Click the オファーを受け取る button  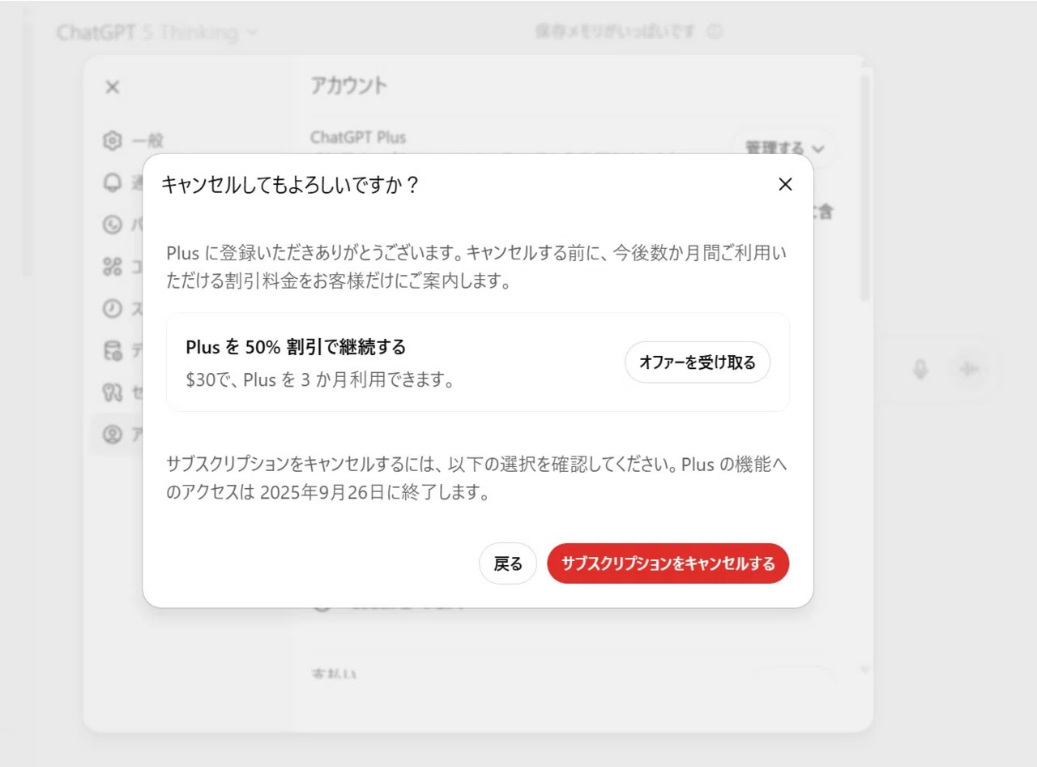(x=698, y=362)
